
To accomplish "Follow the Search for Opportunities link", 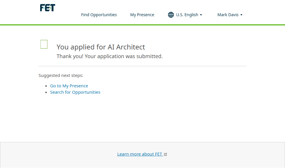I will (75, 92).
